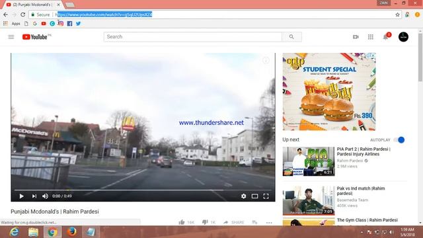Show the video info card icon
Image resolution: width=423 pixels, height=238 pixels.
[266, 61]
